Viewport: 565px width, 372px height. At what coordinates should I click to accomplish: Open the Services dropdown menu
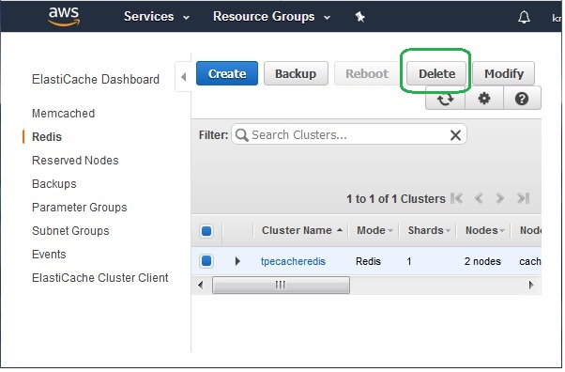tap(157, 17)
